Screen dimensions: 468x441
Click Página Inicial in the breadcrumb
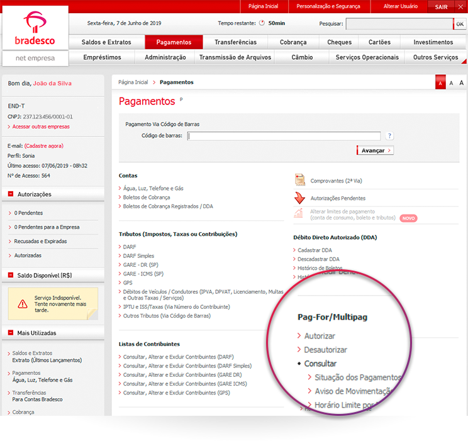pyautogui.click(x=133, y=82)
